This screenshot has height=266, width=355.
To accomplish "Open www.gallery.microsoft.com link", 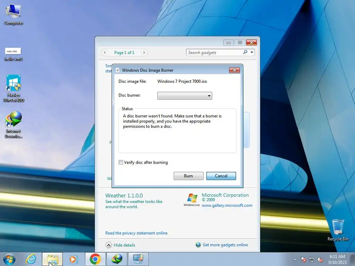I will 227,205.
